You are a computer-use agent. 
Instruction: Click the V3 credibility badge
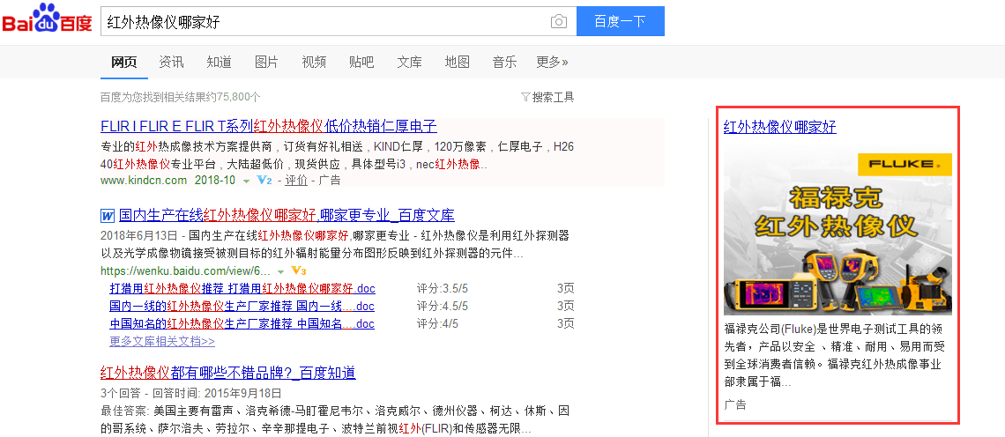(x=299, y=270)
